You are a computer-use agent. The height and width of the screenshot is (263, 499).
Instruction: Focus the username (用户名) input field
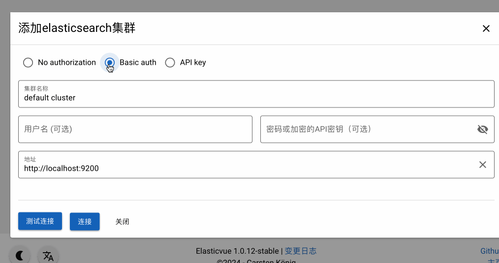(x=135, y=129)
